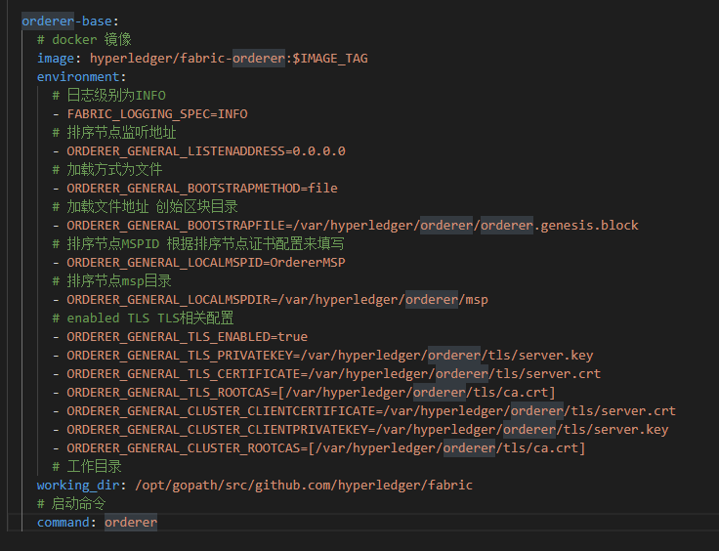
Task: Click /opt/gopath/src/github.com/hyperledger/fabric path
Action: pyautogui.click(x=304, y=485)
